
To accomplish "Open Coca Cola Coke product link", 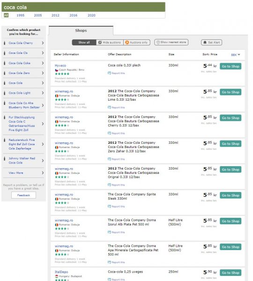I will click(19, 63).
